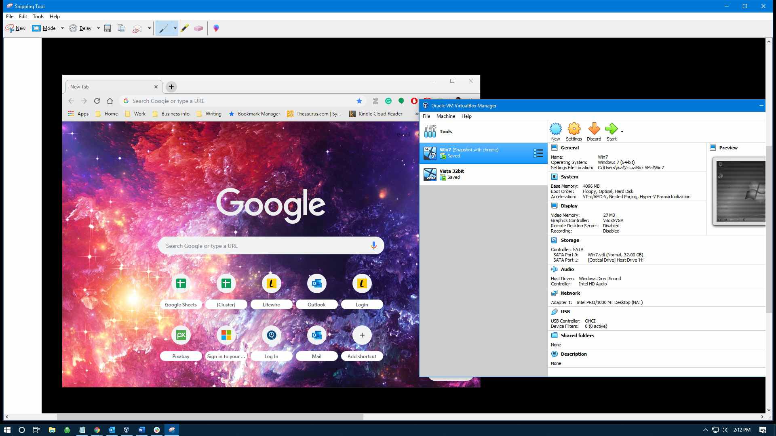Viewport: 776px width, 436px height.
Task: Open the Lifewire shortcut tile
Action: (271, 291)
